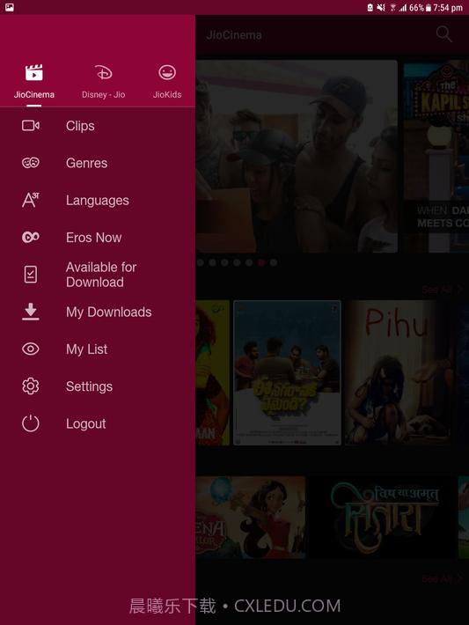Screen dimensions: 469x625
Task: Select the highlighted red carousel dot
Action: pyautogui.click(x=261, y=262)
